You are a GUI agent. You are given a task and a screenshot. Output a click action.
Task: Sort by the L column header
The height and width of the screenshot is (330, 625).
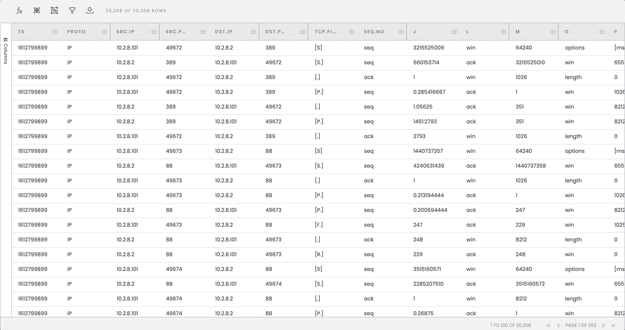click(467, 32)
